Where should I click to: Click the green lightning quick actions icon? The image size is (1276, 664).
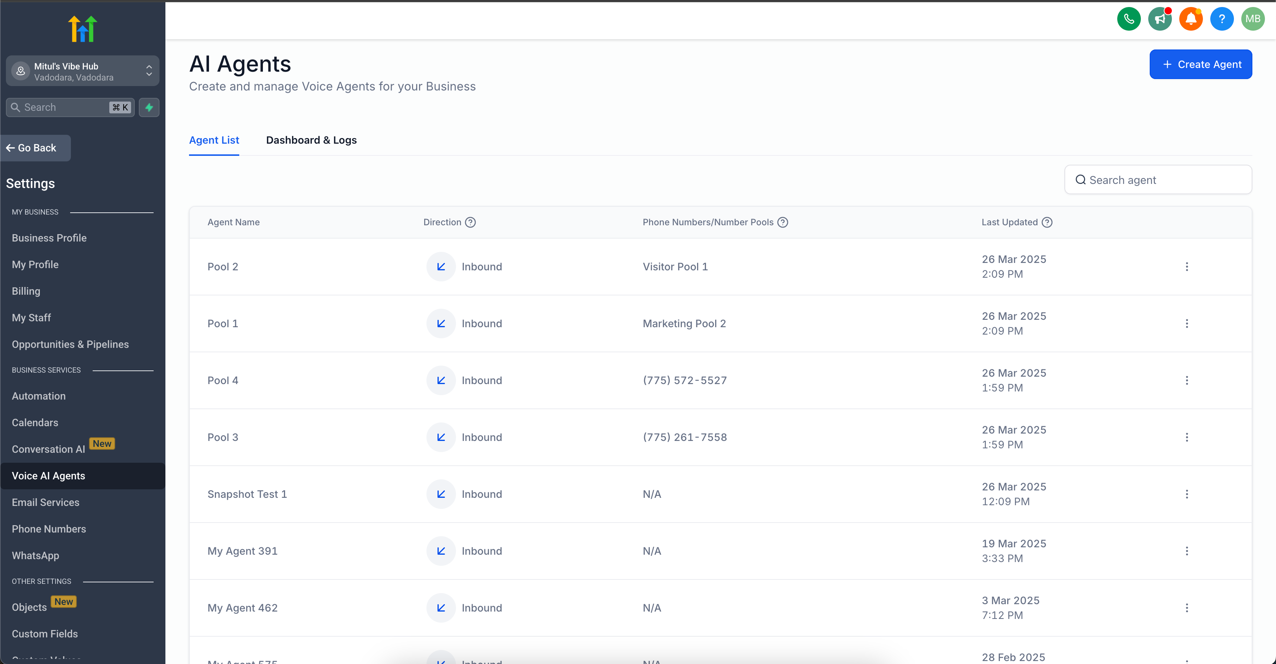tap(149, 107)
